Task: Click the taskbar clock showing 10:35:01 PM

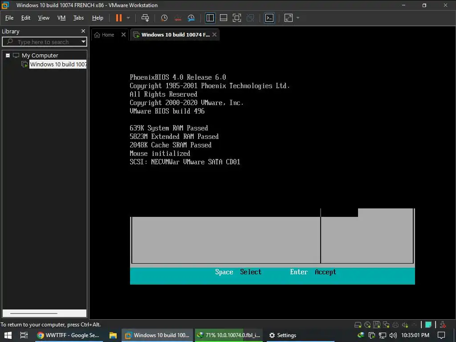Action: tap(415, 335)
